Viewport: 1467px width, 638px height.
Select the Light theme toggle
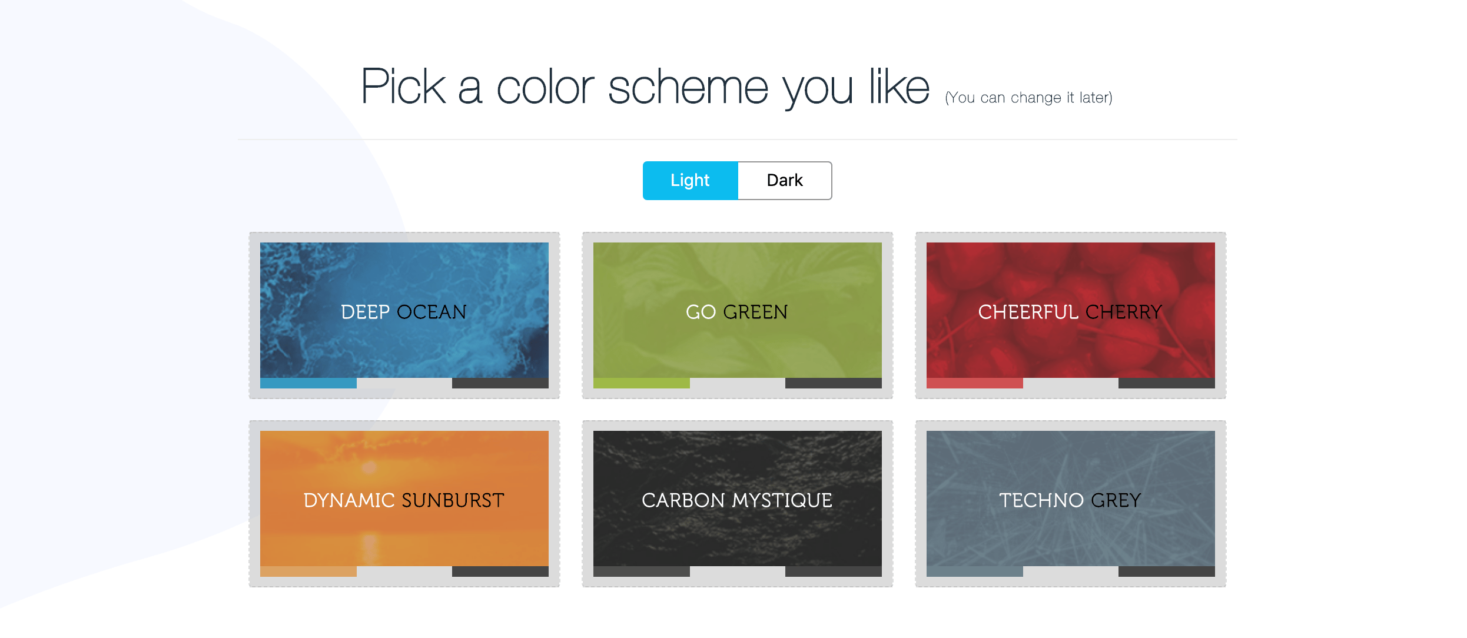(x=690, y=181)
